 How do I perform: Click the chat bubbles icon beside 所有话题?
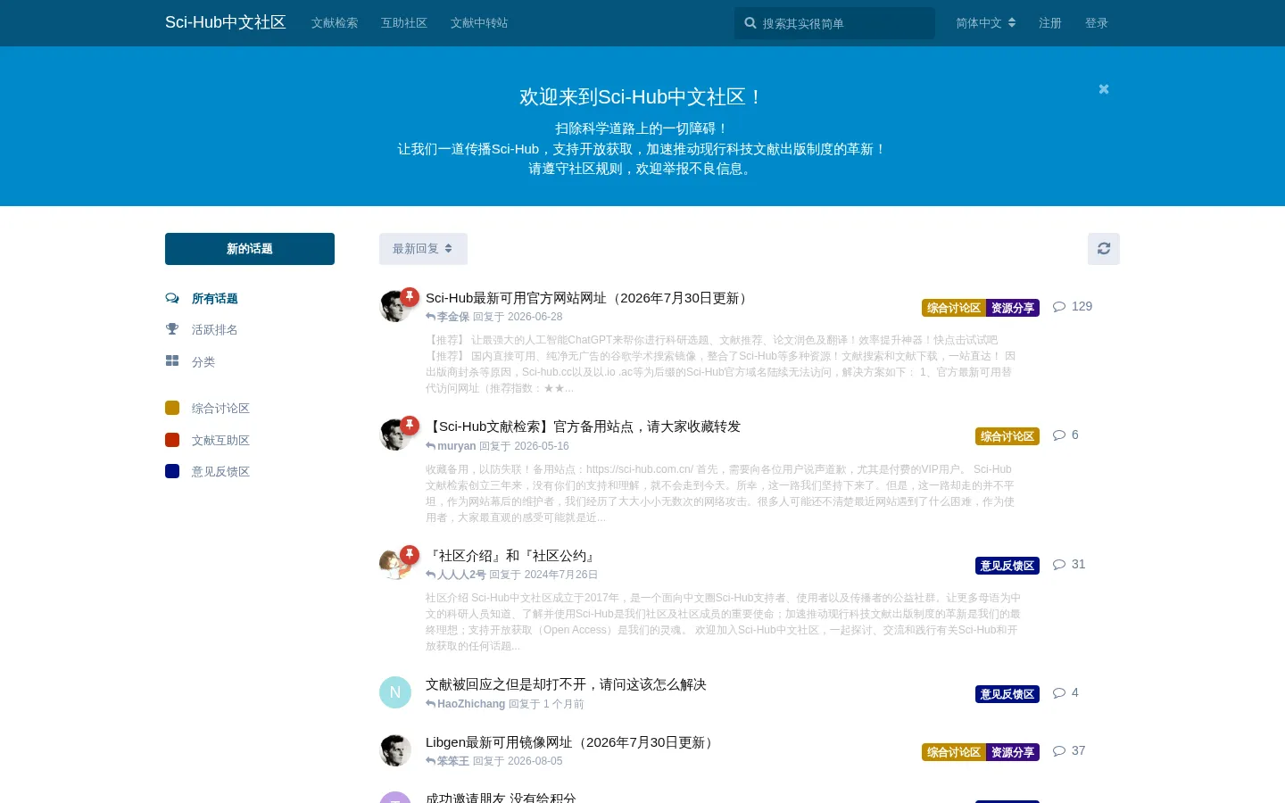172,298
